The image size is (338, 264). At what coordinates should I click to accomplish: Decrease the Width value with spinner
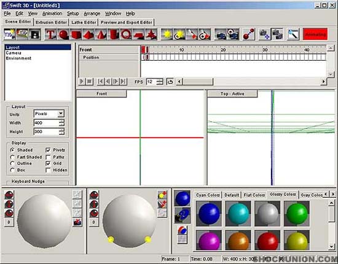click(x=61, y=124)
